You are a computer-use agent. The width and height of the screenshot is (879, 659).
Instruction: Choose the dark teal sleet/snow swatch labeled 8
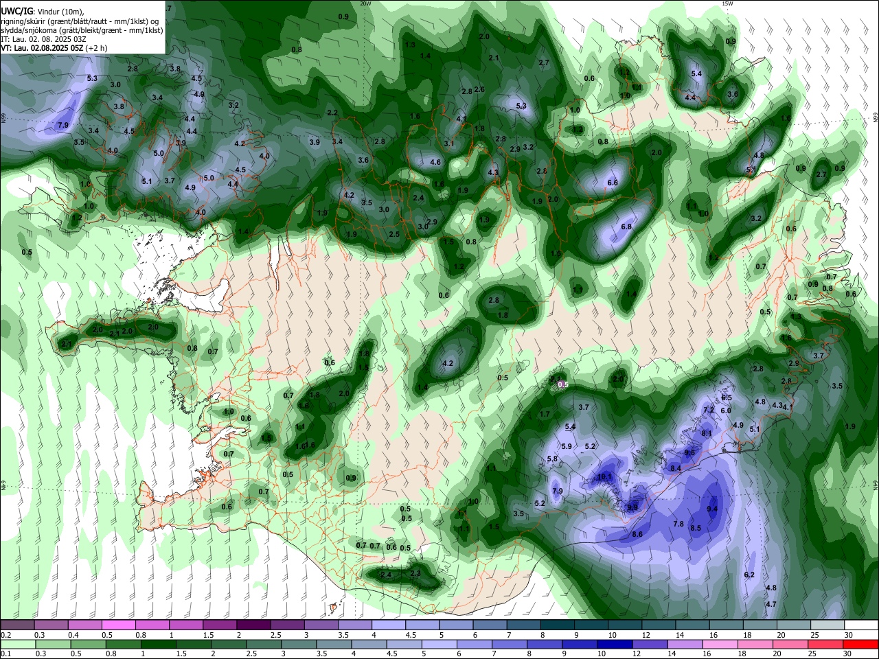pos(558,625)
